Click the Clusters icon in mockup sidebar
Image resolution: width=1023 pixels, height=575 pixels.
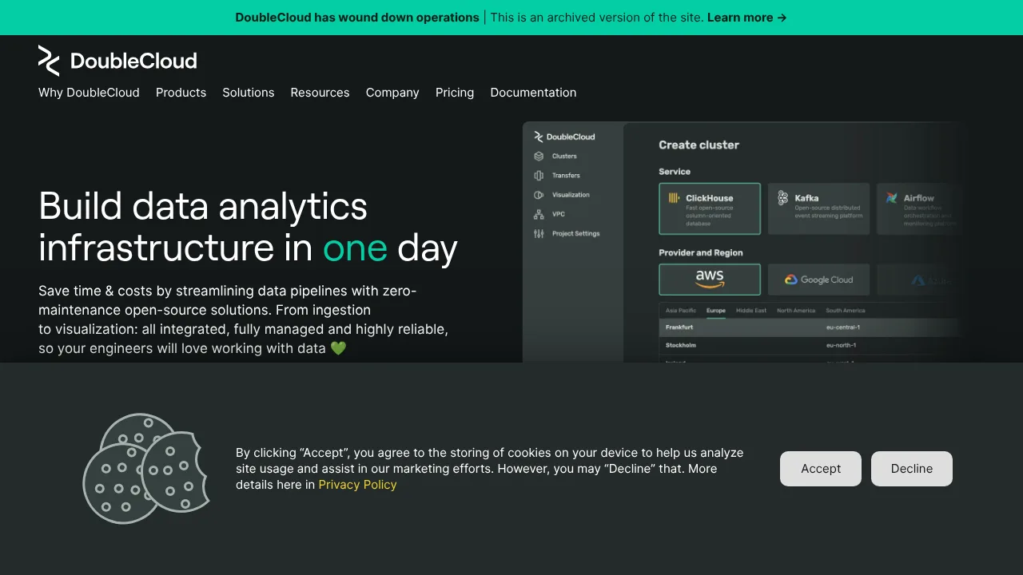[x=539, y=157]
